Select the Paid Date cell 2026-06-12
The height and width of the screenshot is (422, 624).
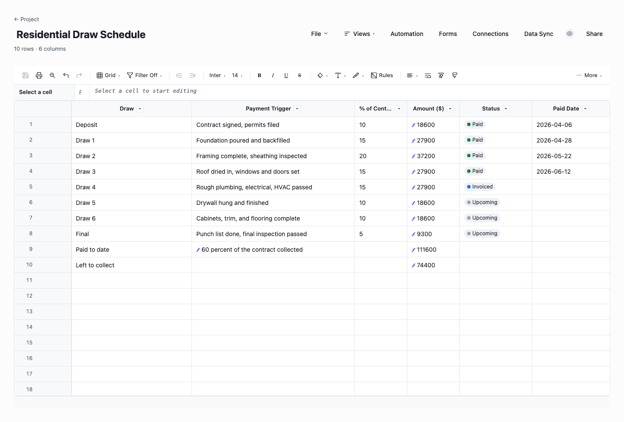pyautogui.click(x=571, y=172)
